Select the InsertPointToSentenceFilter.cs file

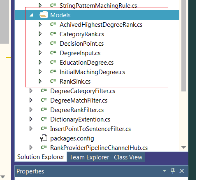(90, 129)
